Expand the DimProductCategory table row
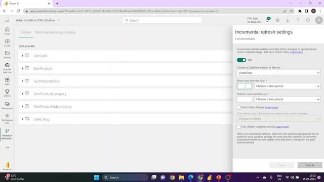Image resolution: width=324 pixels, height=182 pixels. [x=22, y=94]
